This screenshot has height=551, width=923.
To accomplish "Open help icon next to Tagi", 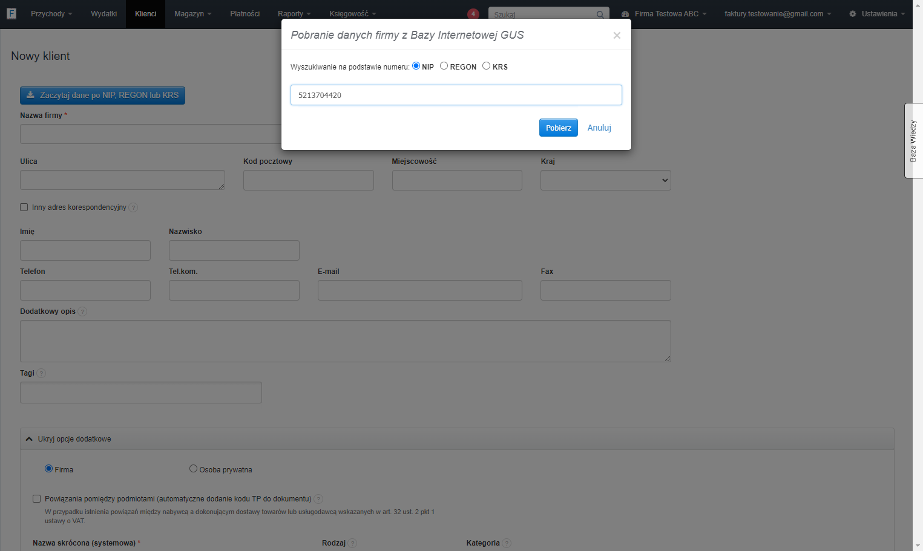I will [x=41, y=373].
